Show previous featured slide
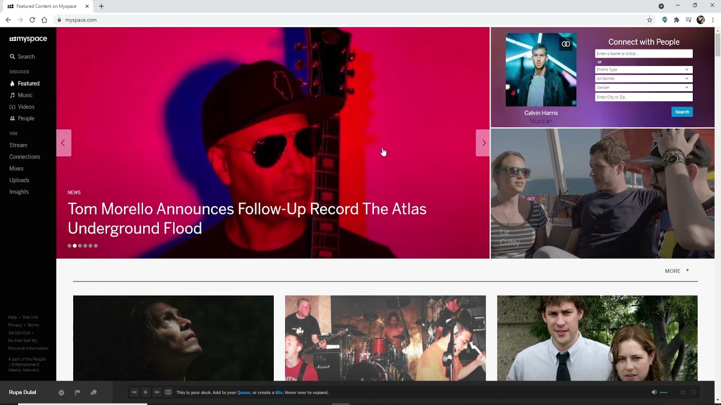 point(64,143)
